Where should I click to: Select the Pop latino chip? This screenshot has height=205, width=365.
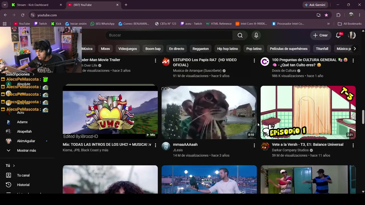[x=254, y=49]
